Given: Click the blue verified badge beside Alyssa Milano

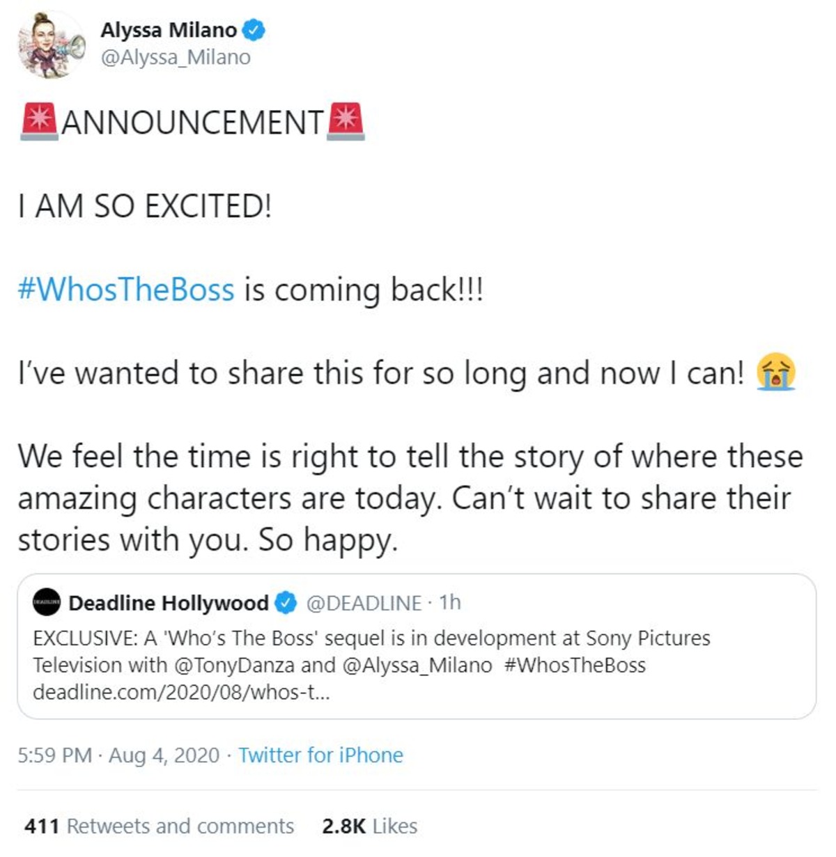Looking at the screenshot, I should [x=253, y=30].
